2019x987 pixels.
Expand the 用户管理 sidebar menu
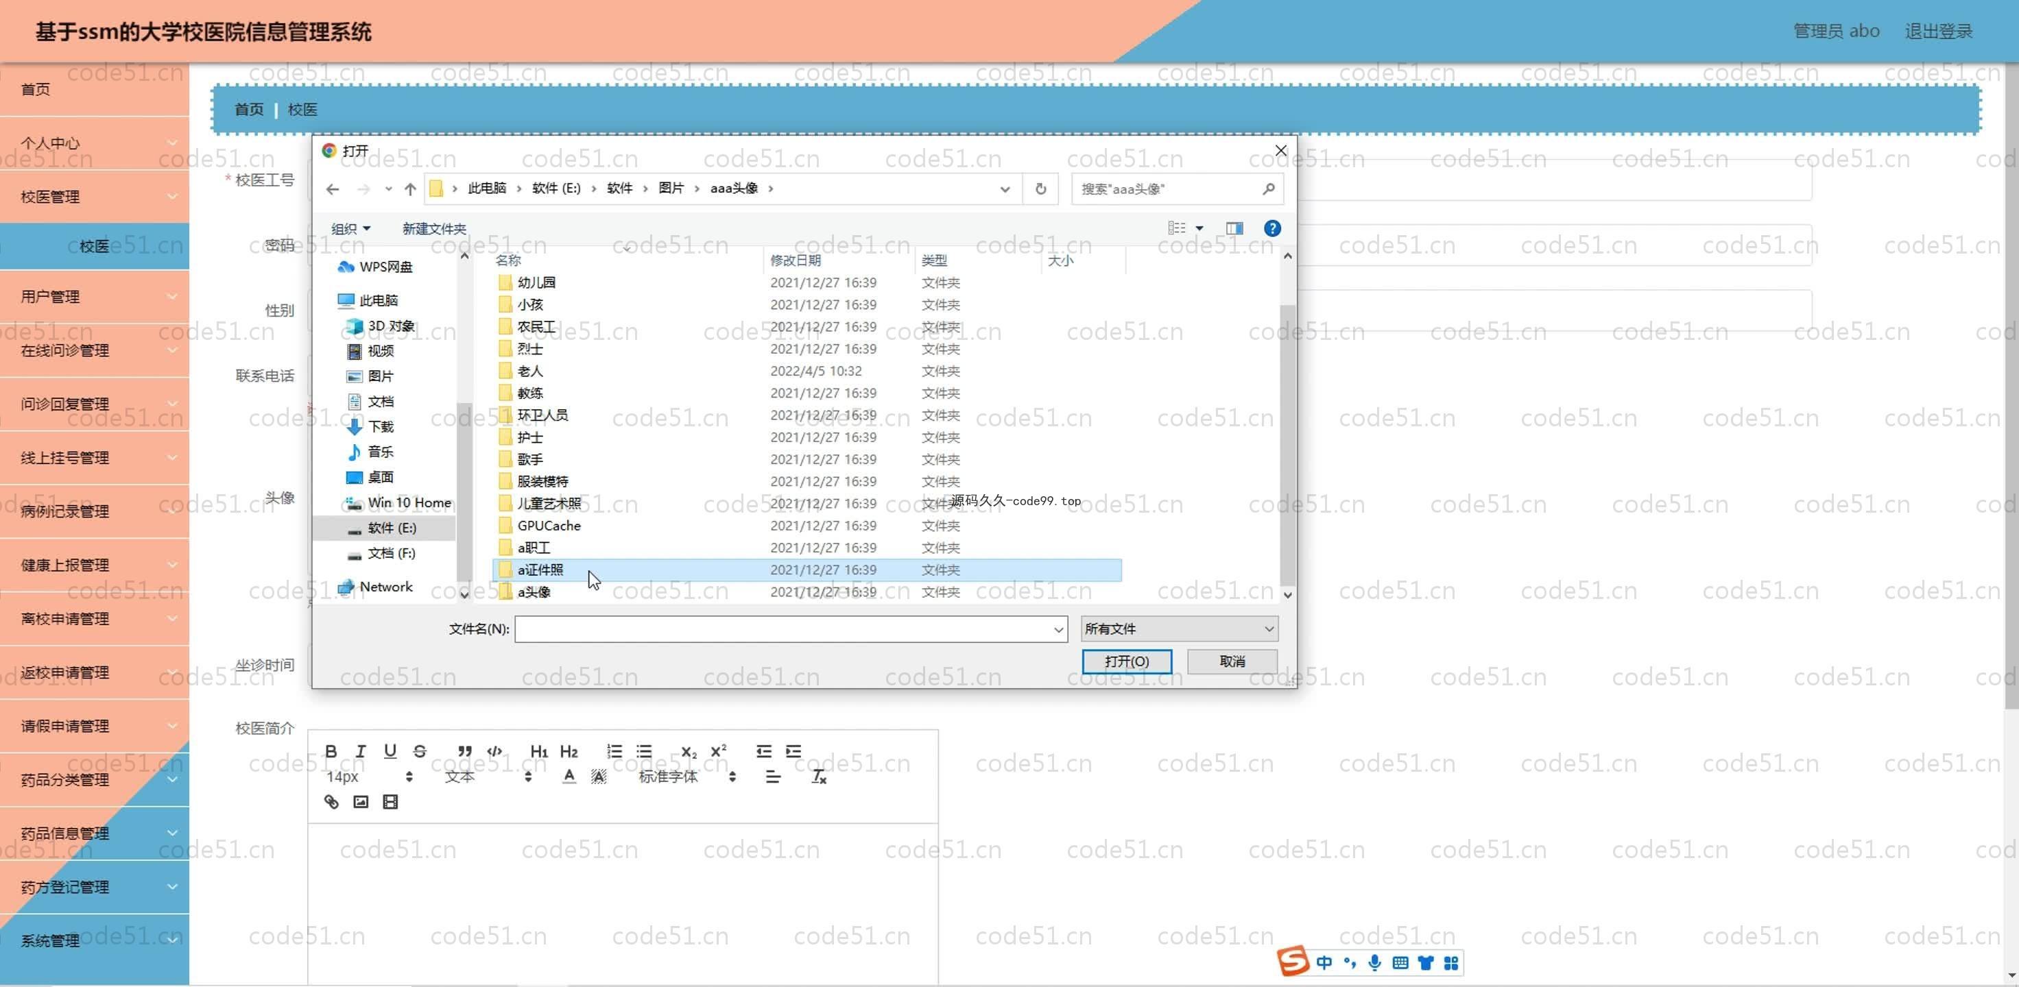pyautogui.click(x=94, y=297)
